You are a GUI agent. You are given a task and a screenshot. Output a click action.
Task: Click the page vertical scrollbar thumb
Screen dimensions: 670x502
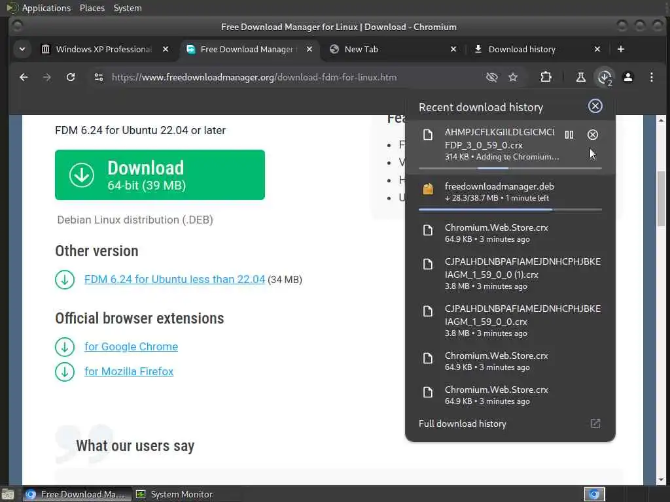[x=661, y=199]
